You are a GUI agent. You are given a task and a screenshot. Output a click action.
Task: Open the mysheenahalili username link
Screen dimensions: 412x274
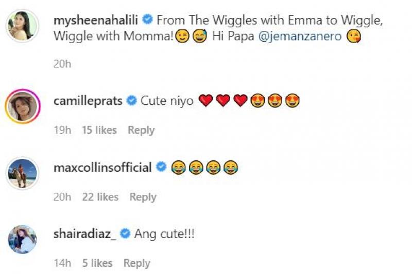pos(97,21)
